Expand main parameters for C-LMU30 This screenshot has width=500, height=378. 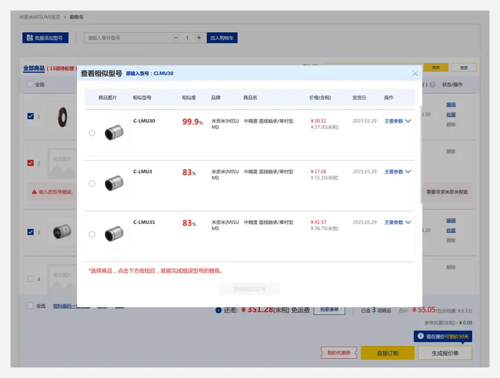[x=397, y=121]
